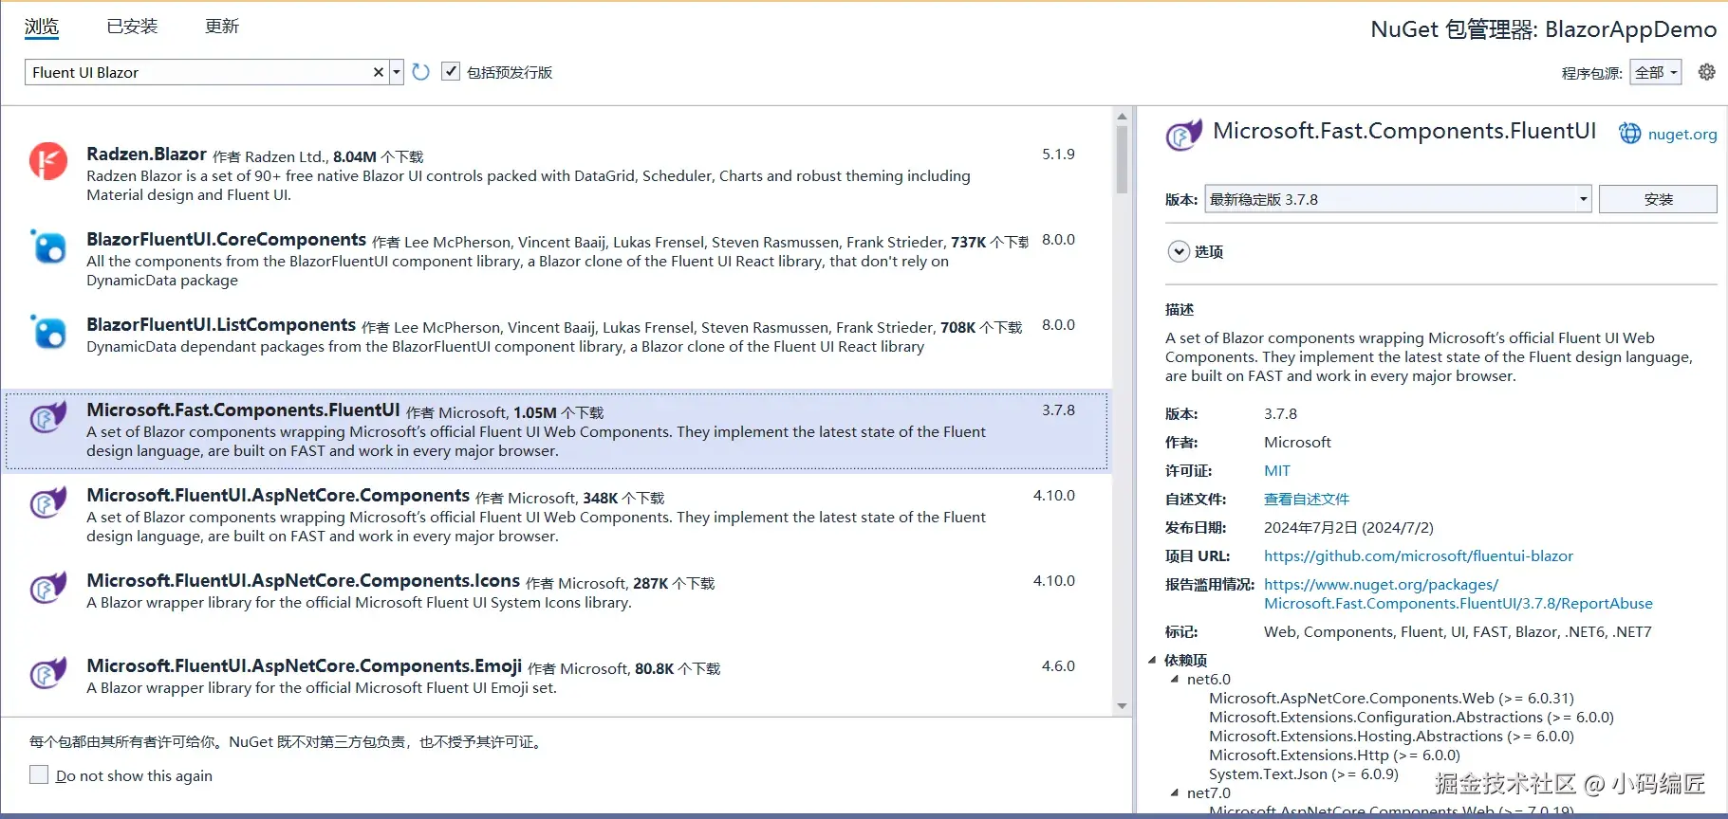Viewport: 1728px width, 819px height.
Task: Select the Microsoft.Extensions.Hosting.Abstractions dependency
Action: click(1391, 737)
